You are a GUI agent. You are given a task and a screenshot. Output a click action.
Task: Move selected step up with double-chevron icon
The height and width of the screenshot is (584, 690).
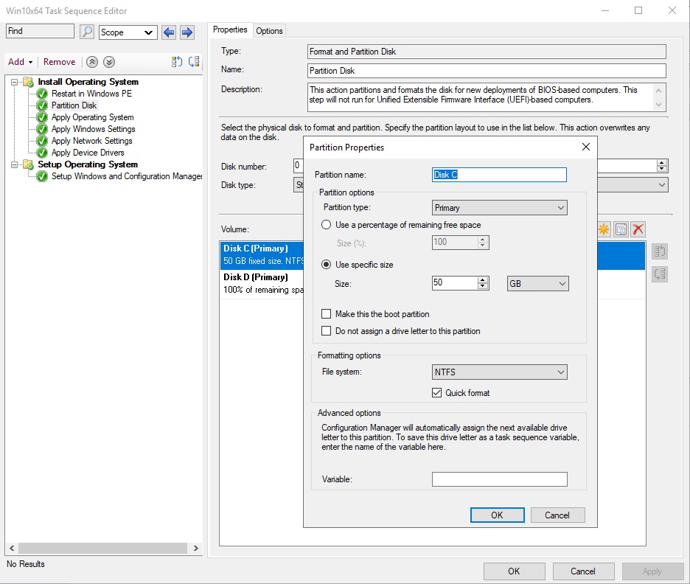click(x=92, y=62)
